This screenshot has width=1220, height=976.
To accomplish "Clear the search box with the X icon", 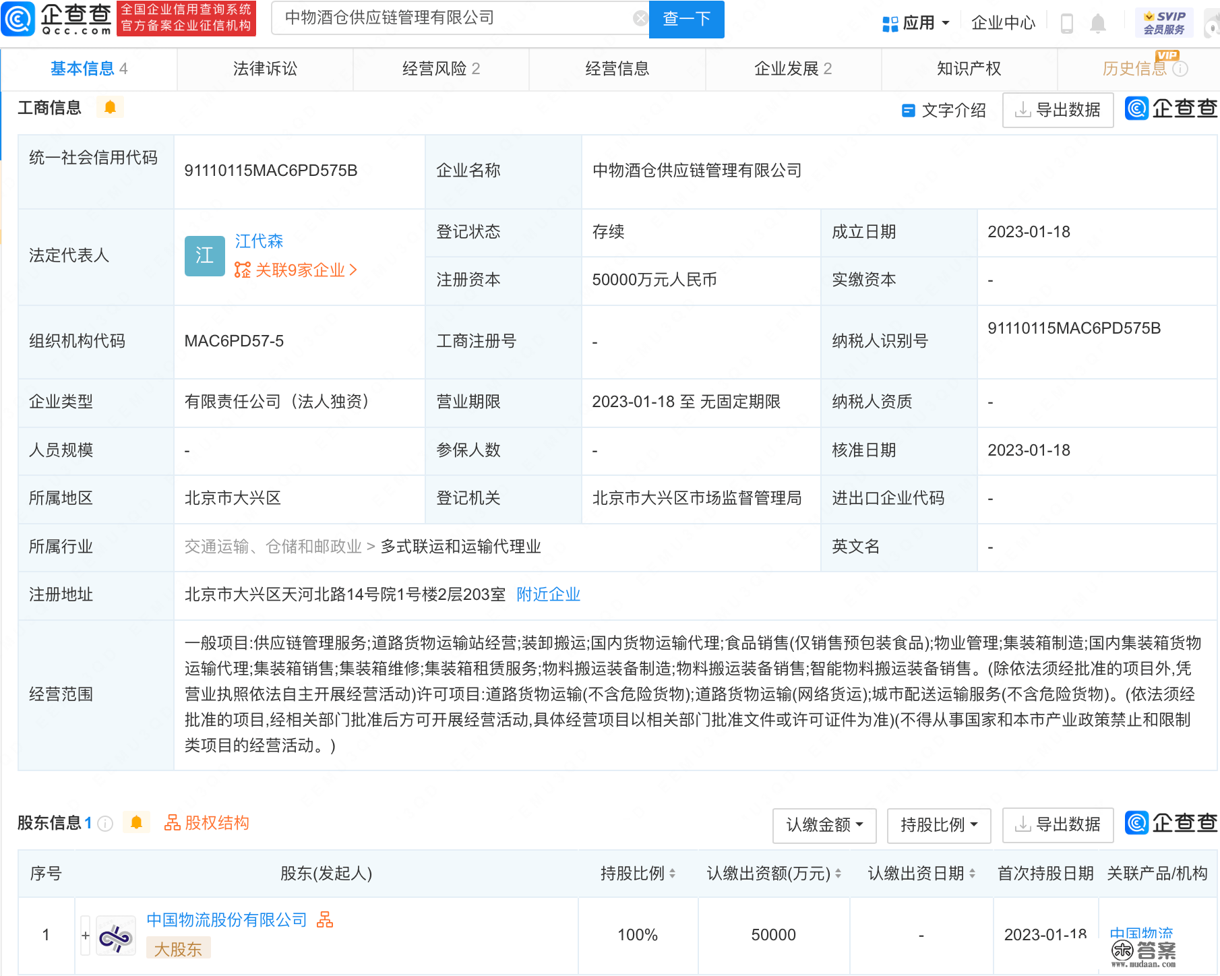I will click(640, 18).
